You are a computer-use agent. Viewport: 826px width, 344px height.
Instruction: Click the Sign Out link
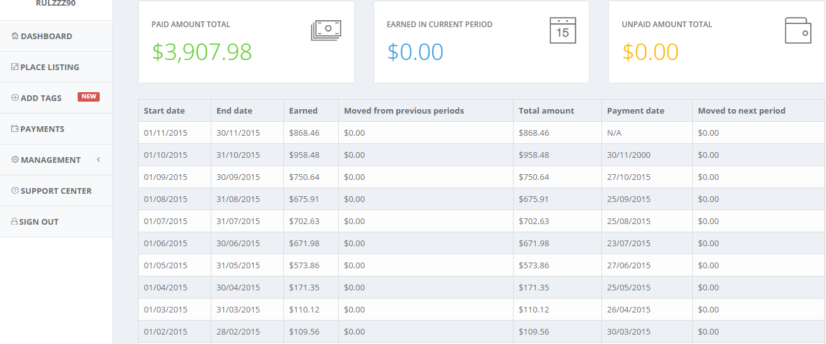click(38, 222)
